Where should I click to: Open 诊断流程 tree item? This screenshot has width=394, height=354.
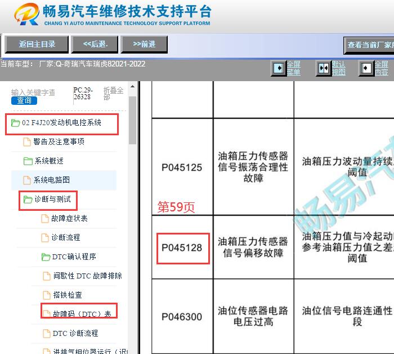pos(66,238)
